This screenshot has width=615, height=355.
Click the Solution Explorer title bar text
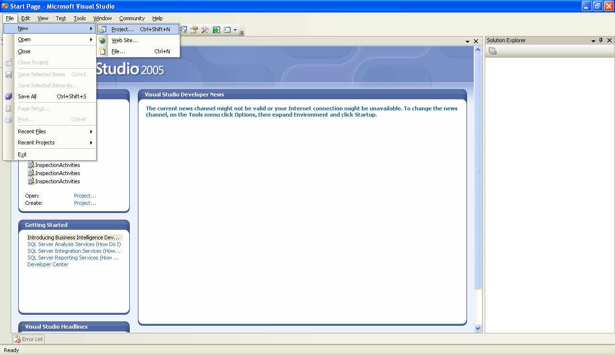pos(506,40)
